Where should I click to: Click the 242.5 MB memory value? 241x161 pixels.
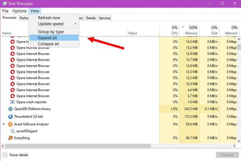tap(191, 109)
